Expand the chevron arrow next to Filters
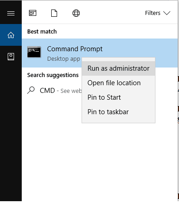Screen dimensions: 179x203 click(167, 13)
